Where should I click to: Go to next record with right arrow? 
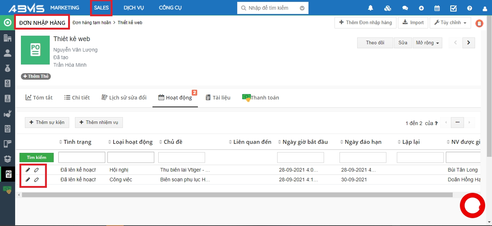click(x=468, y=43)
